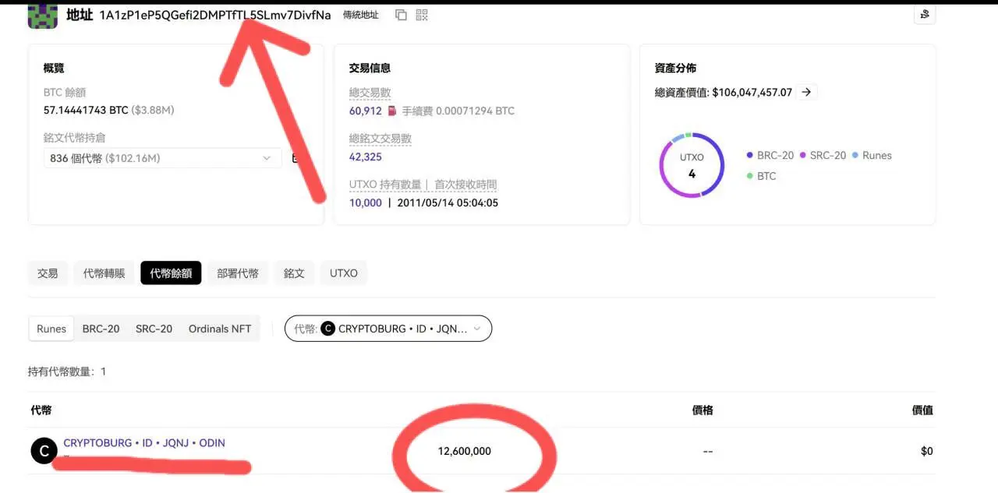Viewport: 998px width, 493px height.
Task: Show the address QR code icon
Action: click(422, 15)
